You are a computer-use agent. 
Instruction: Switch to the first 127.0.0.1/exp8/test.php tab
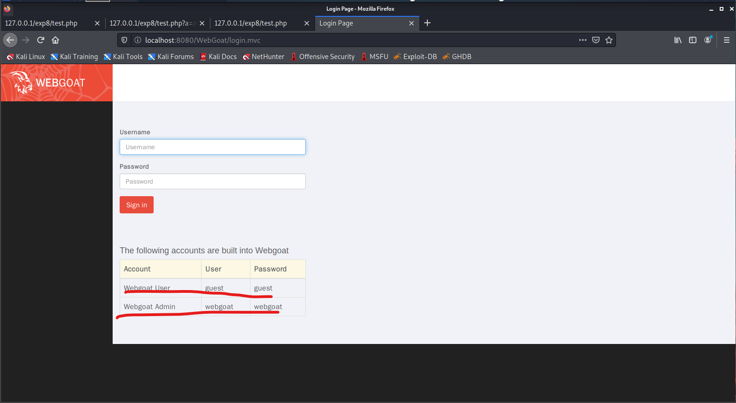point(53,23)
